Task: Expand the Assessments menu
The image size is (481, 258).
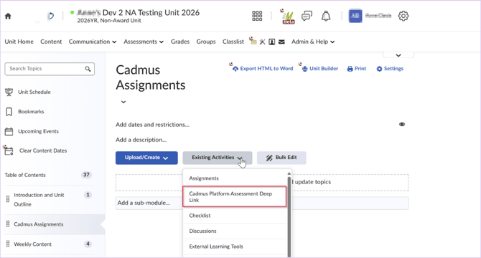Action: (144, 42)
